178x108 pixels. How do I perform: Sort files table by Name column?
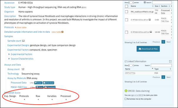point(153,6)
